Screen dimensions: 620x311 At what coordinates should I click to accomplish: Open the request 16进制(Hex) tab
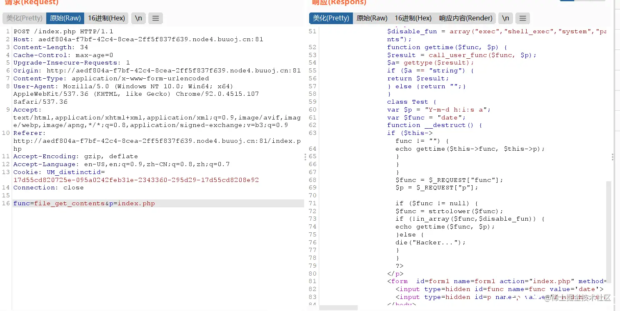click(x=106, y=18)
